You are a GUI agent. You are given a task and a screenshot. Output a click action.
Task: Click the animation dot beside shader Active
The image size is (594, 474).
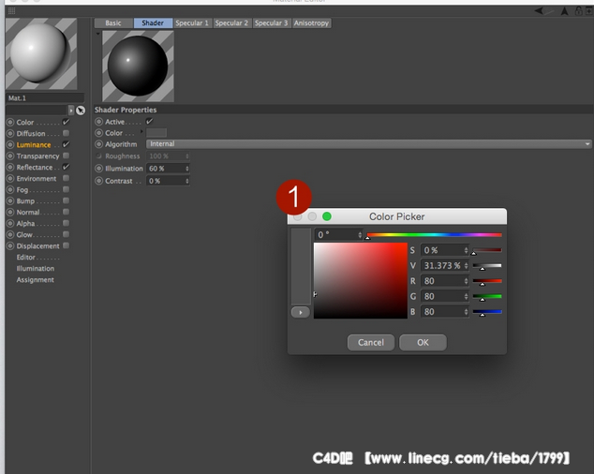99,122
